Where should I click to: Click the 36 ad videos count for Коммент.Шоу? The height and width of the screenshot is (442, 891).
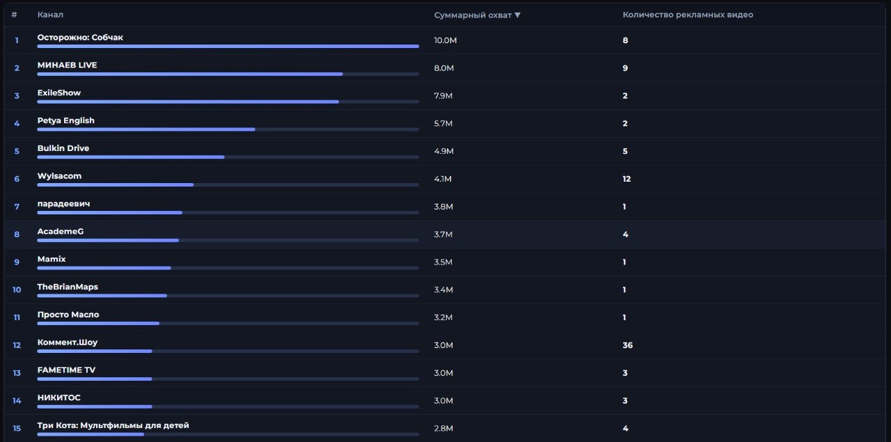(x=627, y=346)
